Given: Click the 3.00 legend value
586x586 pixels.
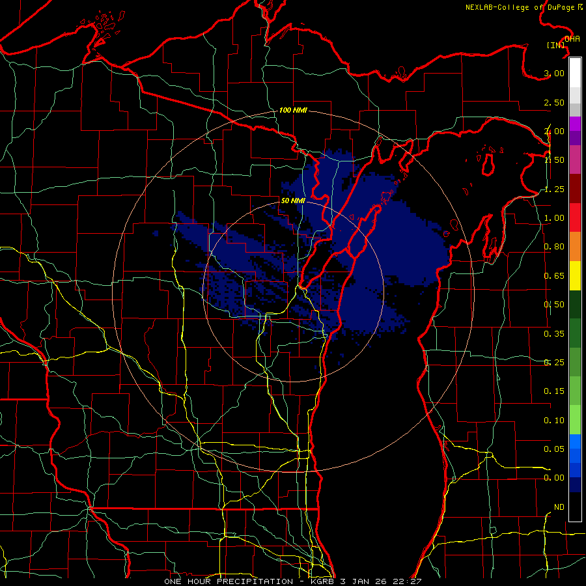Looking at the screenshot, I should pos(554,73).
